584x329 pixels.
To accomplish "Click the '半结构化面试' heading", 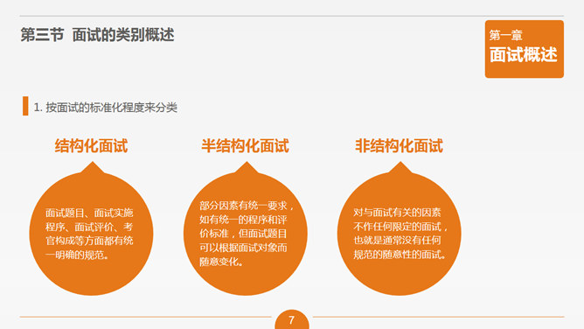I will 245,145.
